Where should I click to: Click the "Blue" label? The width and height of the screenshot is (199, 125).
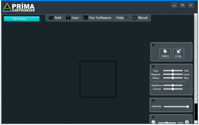(x=187, y=78)
